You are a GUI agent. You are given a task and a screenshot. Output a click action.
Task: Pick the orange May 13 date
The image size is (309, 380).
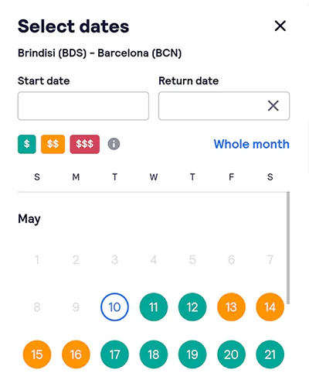click(231, 307)
